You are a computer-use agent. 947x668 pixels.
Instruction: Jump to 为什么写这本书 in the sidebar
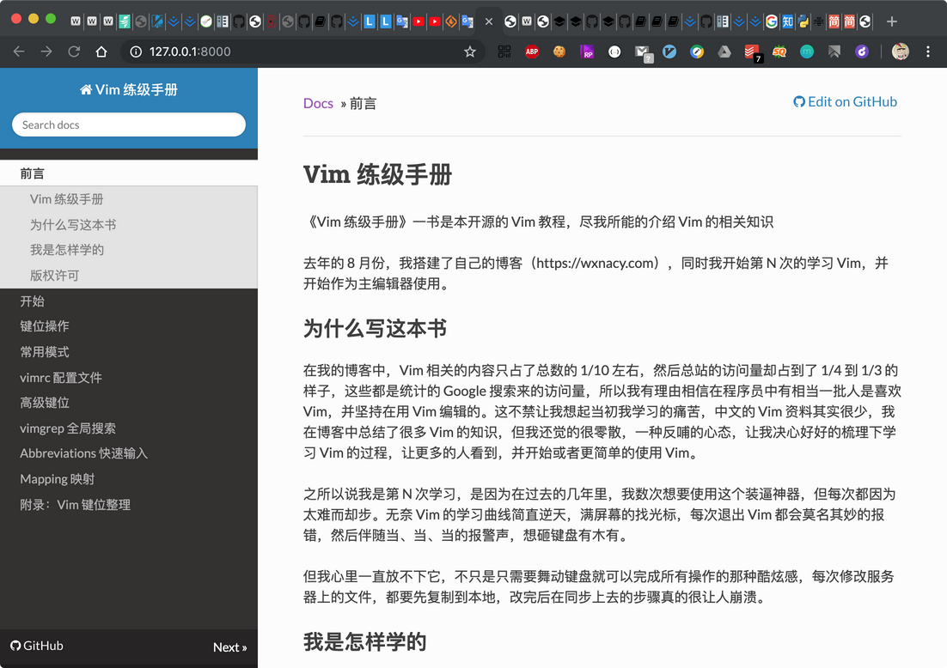[x=73, y=225]
